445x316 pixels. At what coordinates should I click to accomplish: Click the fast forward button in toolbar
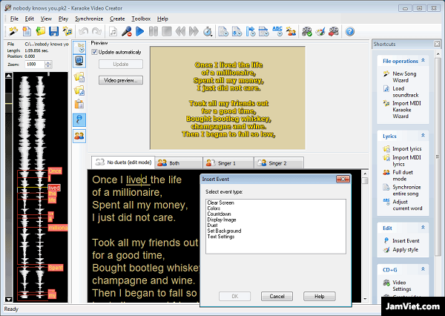(194, 31)
